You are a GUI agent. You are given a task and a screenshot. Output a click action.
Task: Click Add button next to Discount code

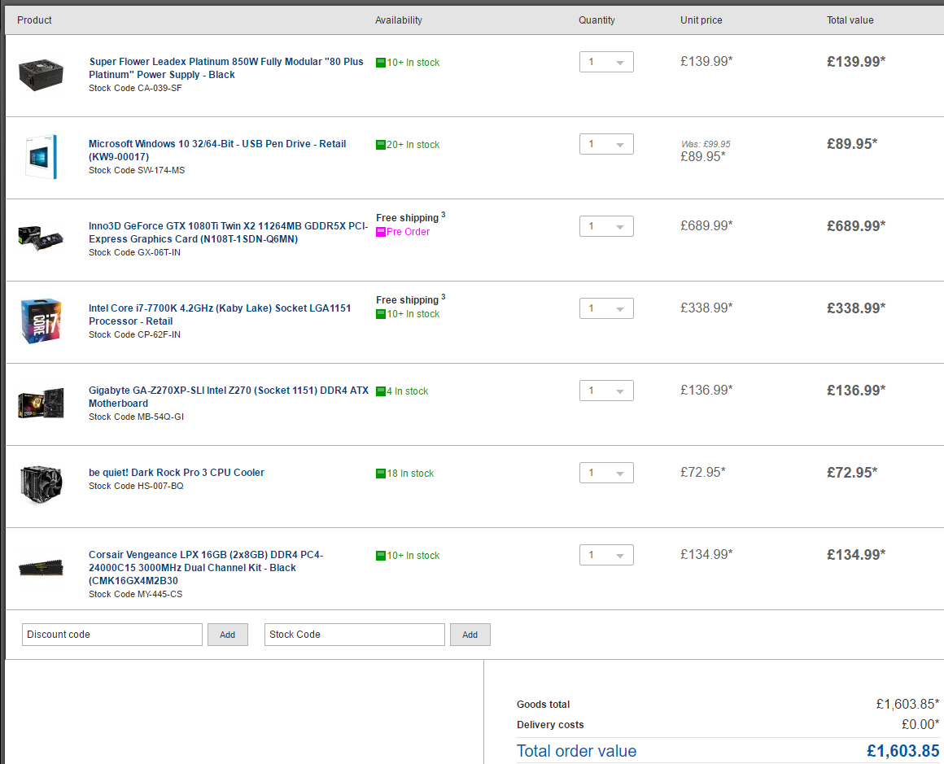coord(228,635)
